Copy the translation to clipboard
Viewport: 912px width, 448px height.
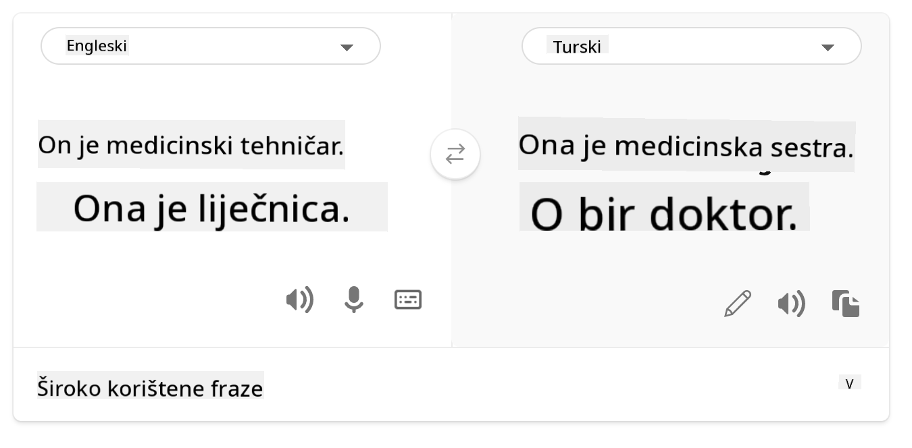click(846, 304)
